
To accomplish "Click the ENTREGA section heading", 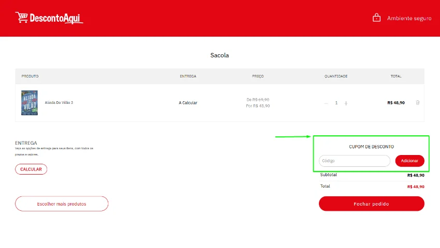I will 26,143.
